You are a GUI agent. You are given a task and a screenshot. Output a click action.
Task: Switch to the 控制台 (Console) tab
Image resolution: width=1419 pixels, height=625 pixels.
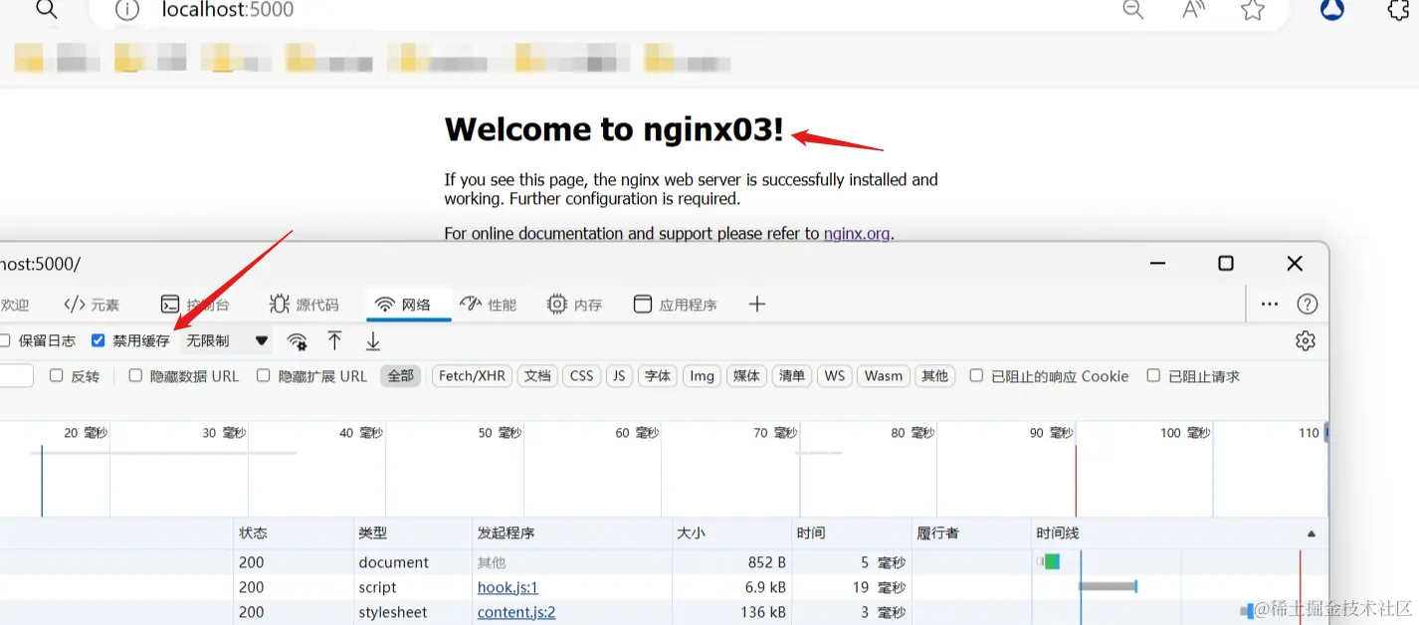pyautogui.click(x=195, y=305)
